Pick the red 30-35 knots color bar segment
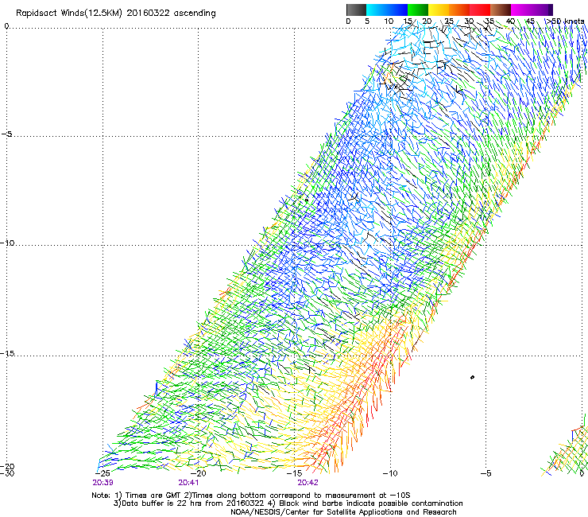This screenshot has width=588, height=517. pyautogui.click(x=480, y=10)
